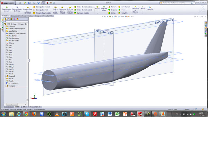The image size is (208, 162).
Task: Click the feature tree horizontal scrollbar
Action: click(15, 105)
